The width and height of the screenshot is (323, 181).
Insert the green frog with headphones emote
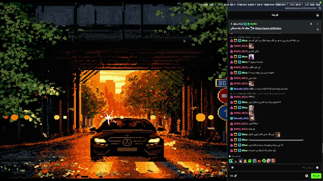[264, 161]
